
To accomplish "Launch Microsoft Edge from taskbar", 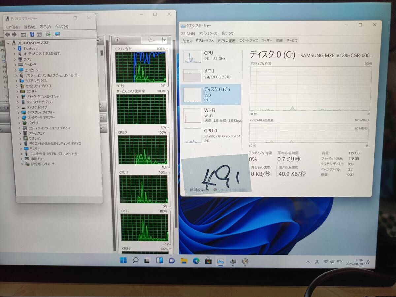I will coord(196,261).
